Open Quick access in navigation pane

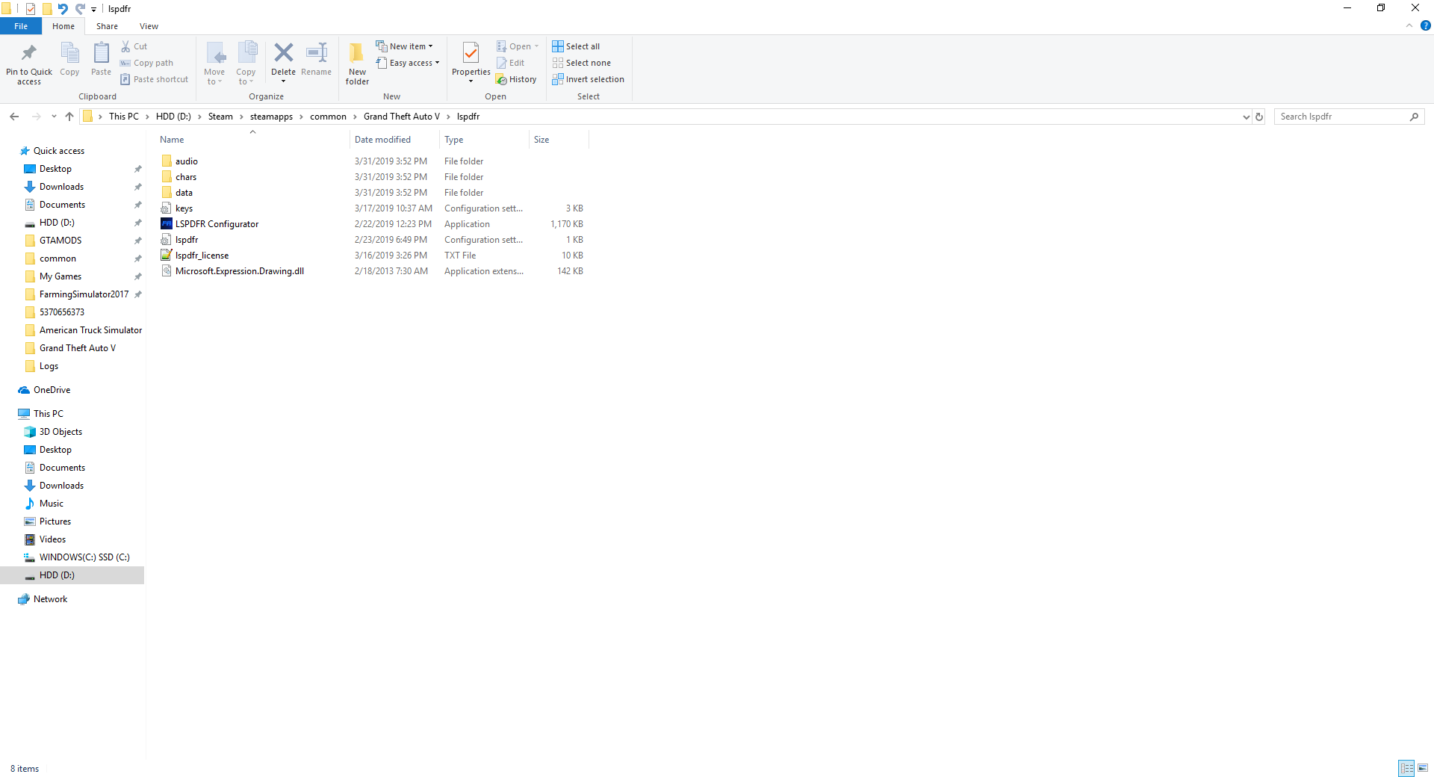point(59,151)
